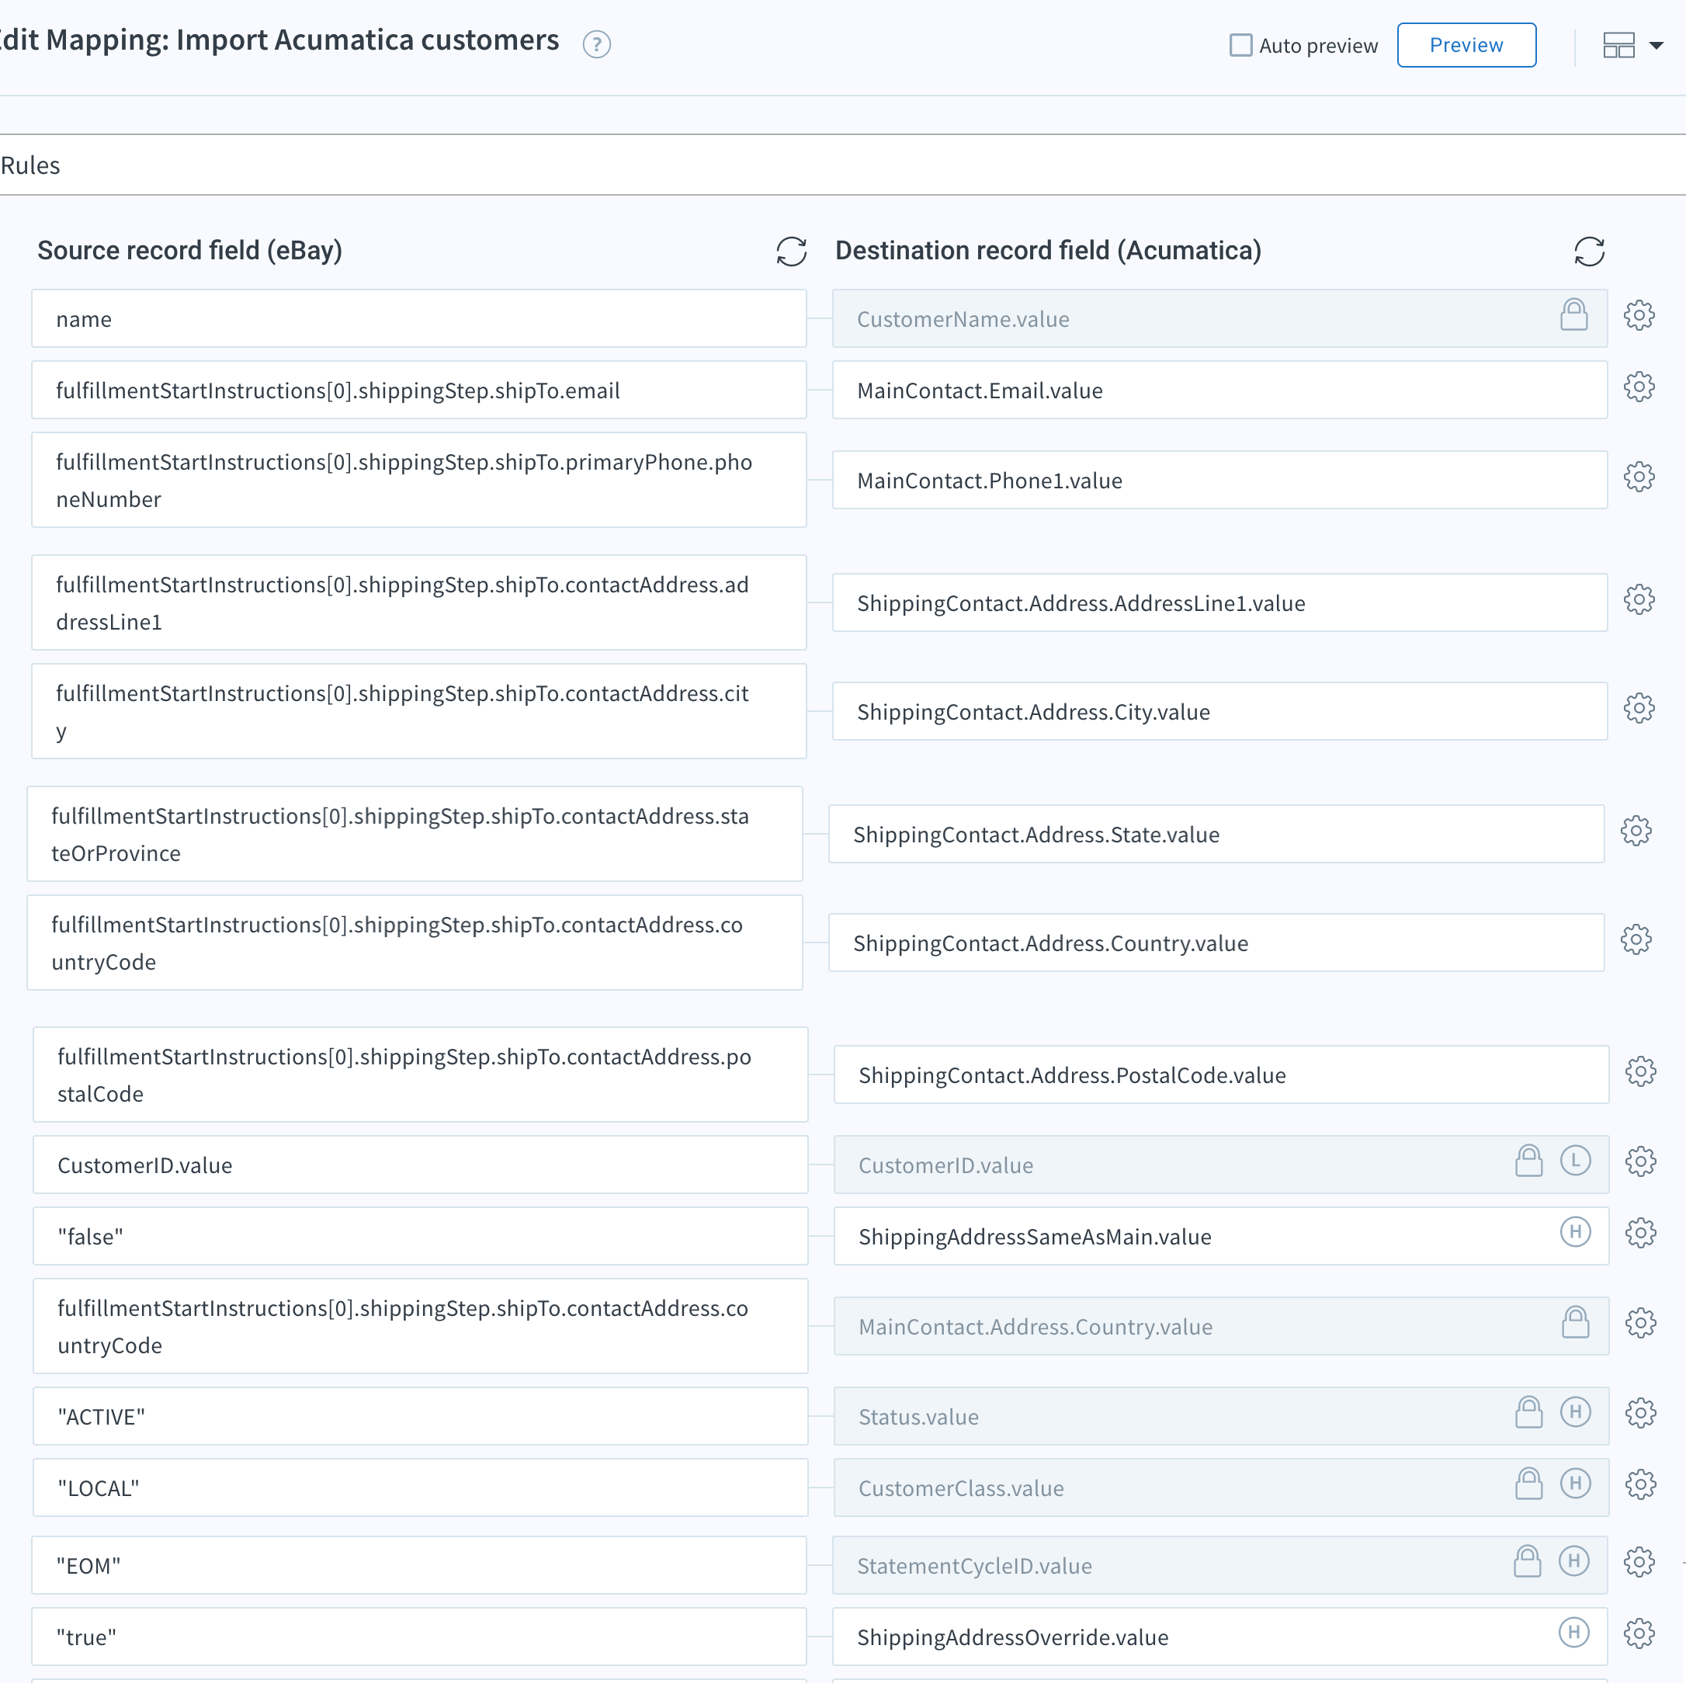
Task: Click lookup L icon on CustomerID.value
Action: click(1575, 1161)
